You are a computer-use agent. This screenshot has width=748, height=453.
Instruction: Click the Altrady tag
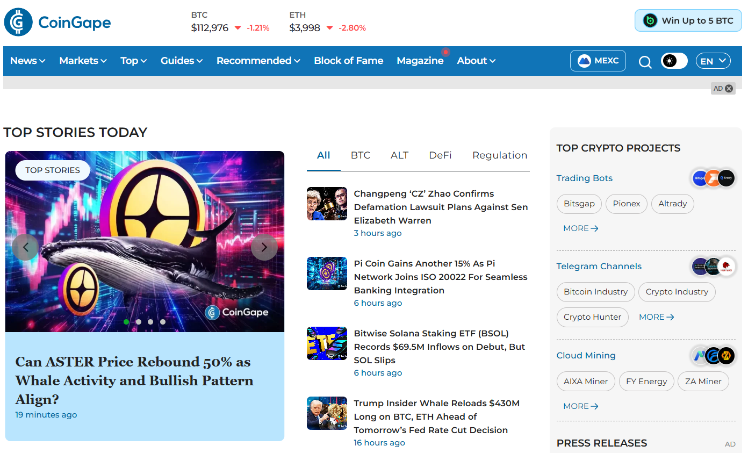pos(673,204)
